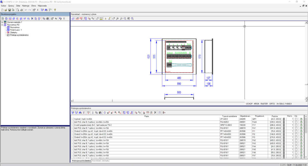Click the Undo arrow in main toolbar
The height and width of the screenshot is (166, 308).
26,10
